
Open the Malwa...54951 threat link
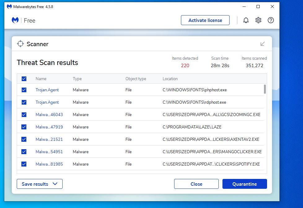pos(49,152)
